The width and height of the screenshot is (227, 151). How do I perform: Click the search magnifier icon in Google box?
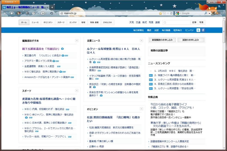[x=206, y=13]
